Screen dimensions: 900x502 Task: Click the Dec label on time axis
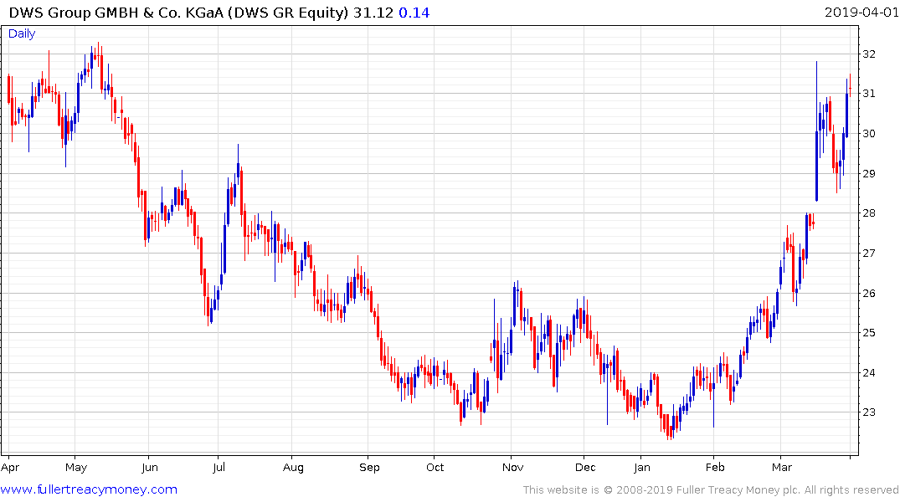click(x=585, y=468)
